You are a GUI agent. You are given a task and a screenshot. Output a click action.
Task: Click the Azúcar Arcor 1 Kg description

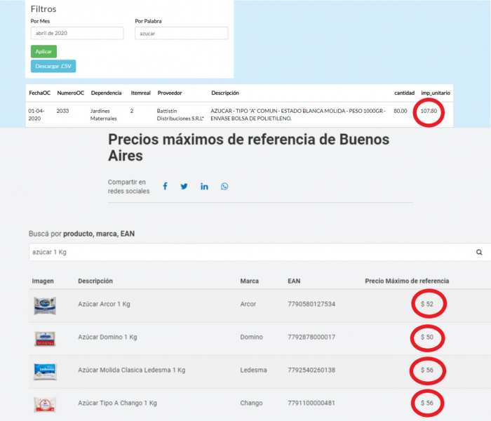(104, 304)
